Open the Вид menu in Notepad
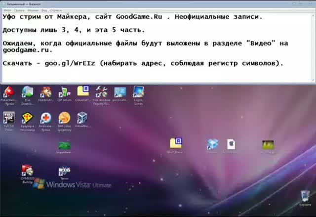 (44, 10)
